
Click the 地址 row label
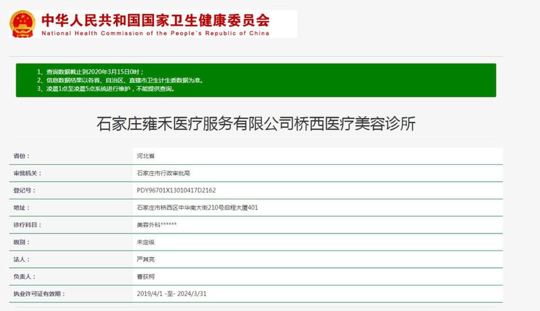click(x=21, y=208)
